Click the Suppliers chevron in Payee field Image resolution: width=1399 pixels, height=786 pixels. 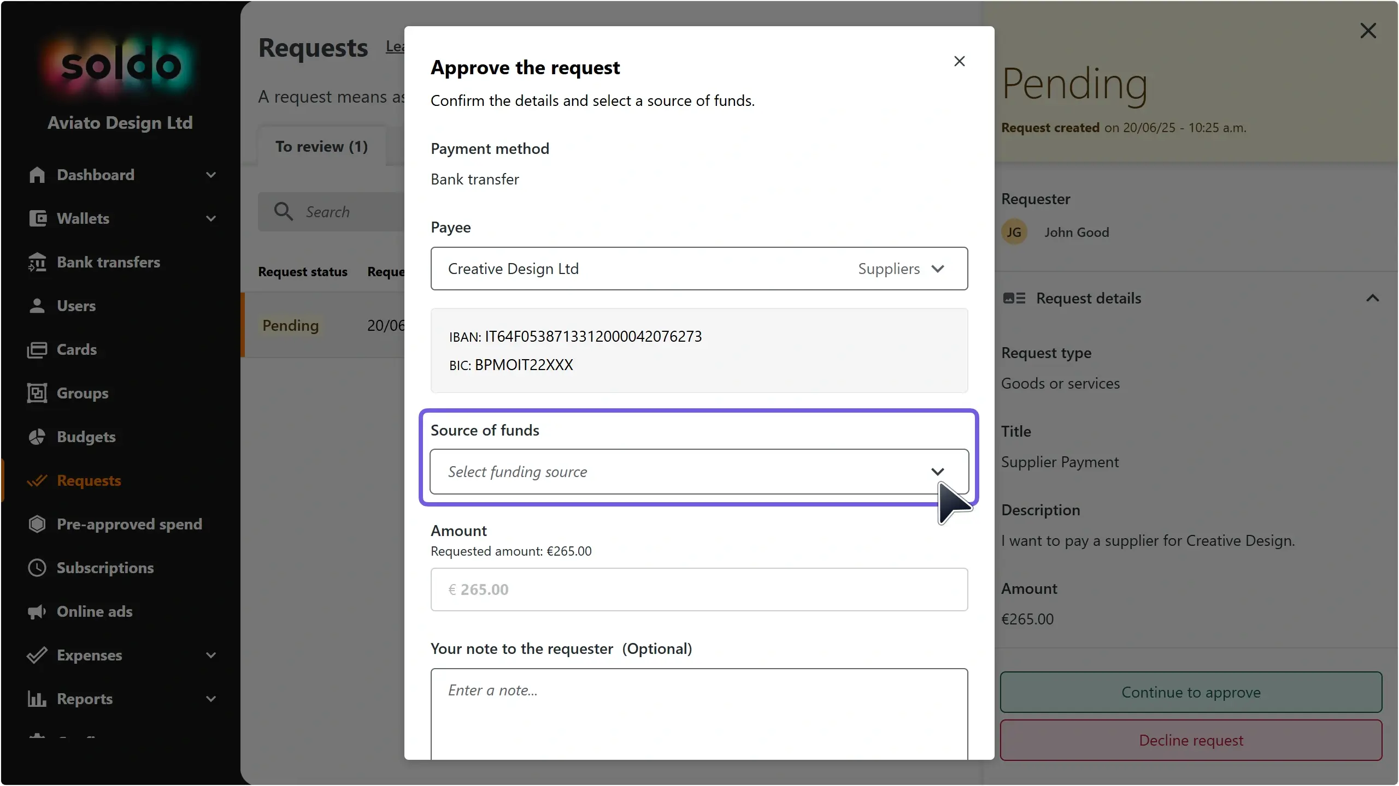(x=938, y=269)
